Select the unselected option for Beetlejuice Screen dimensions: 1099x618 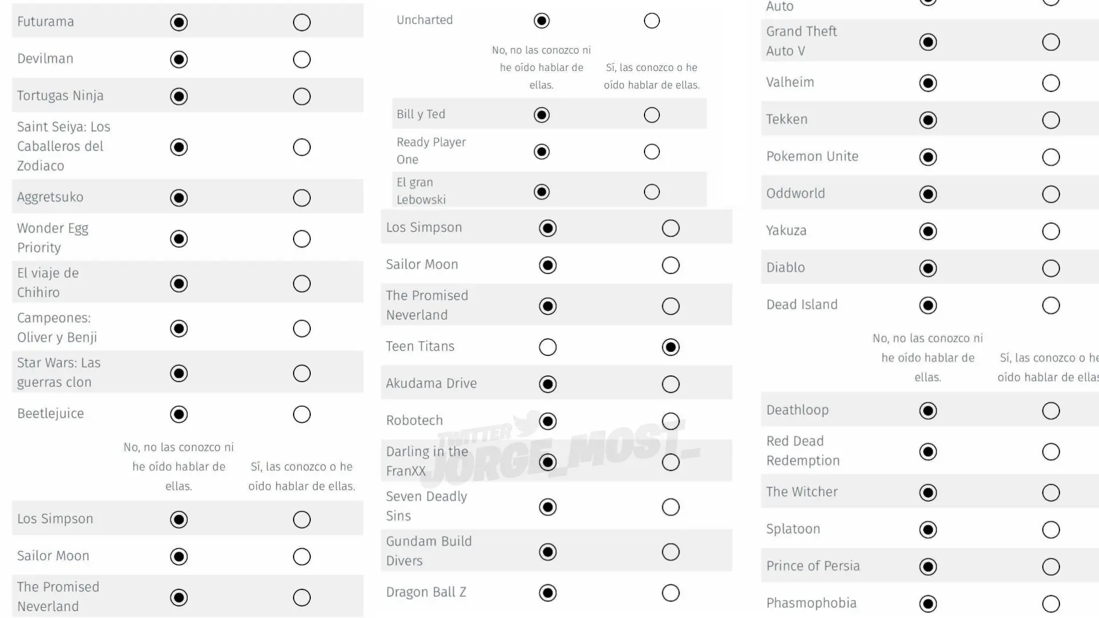click(302, 414)
